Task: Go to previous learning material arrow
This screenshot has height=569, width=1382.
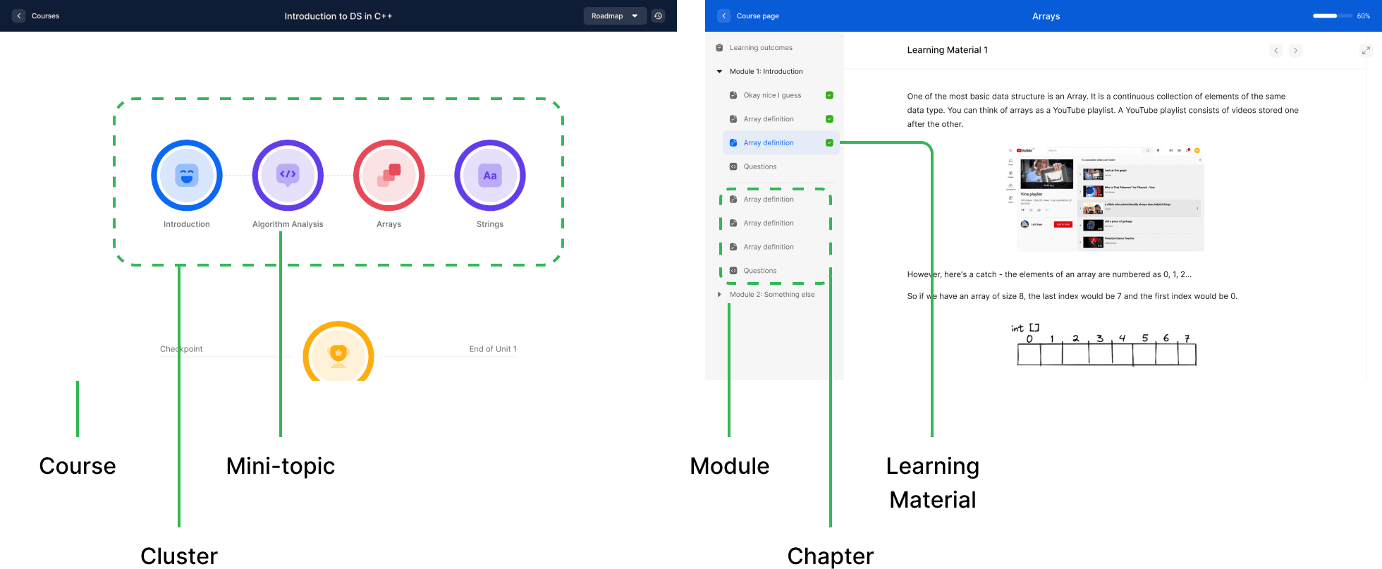Action: point(1276,51)
